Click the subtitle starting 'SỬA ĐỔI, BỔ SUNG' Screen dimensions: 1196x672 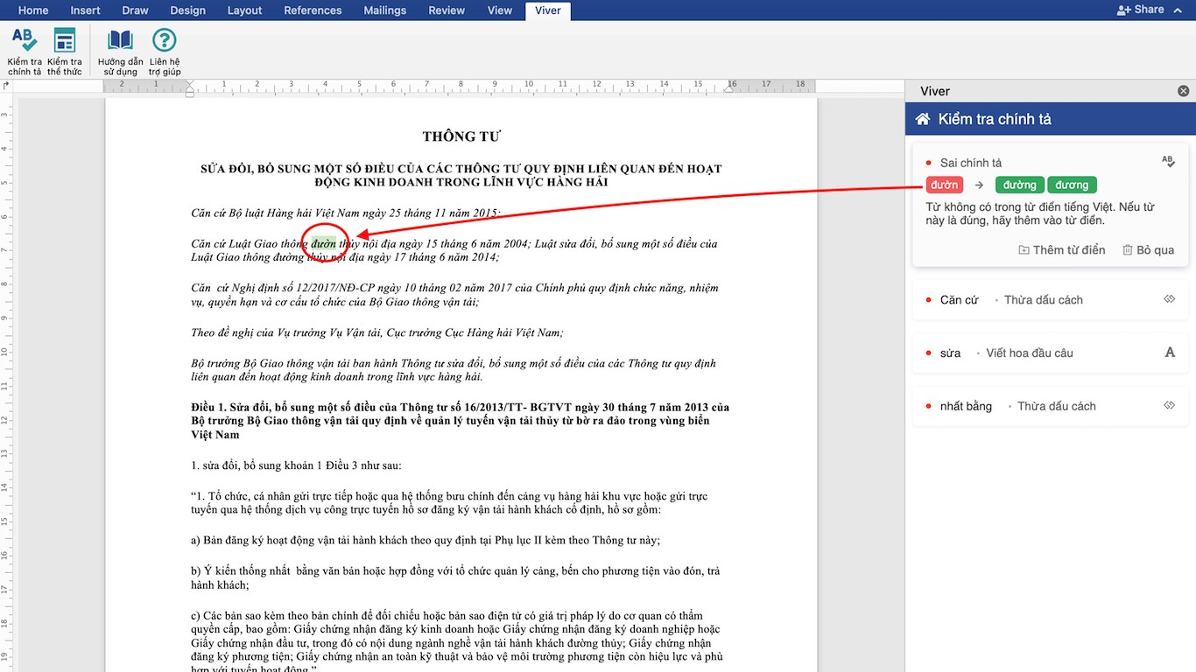point(461,175)
